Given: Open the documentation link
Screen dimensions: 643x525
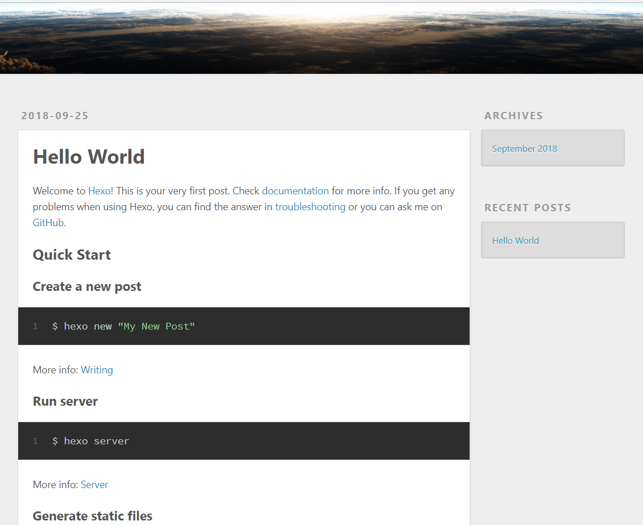Looking at the screenshot, I should tap(295, 191).
